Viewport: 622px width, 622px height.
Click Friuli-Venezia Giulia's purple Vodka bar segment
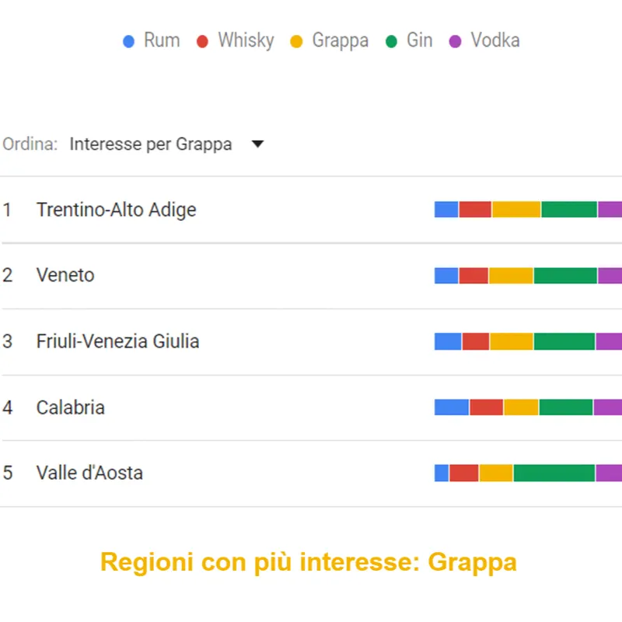pyautogui.click(x=609, y=341)
